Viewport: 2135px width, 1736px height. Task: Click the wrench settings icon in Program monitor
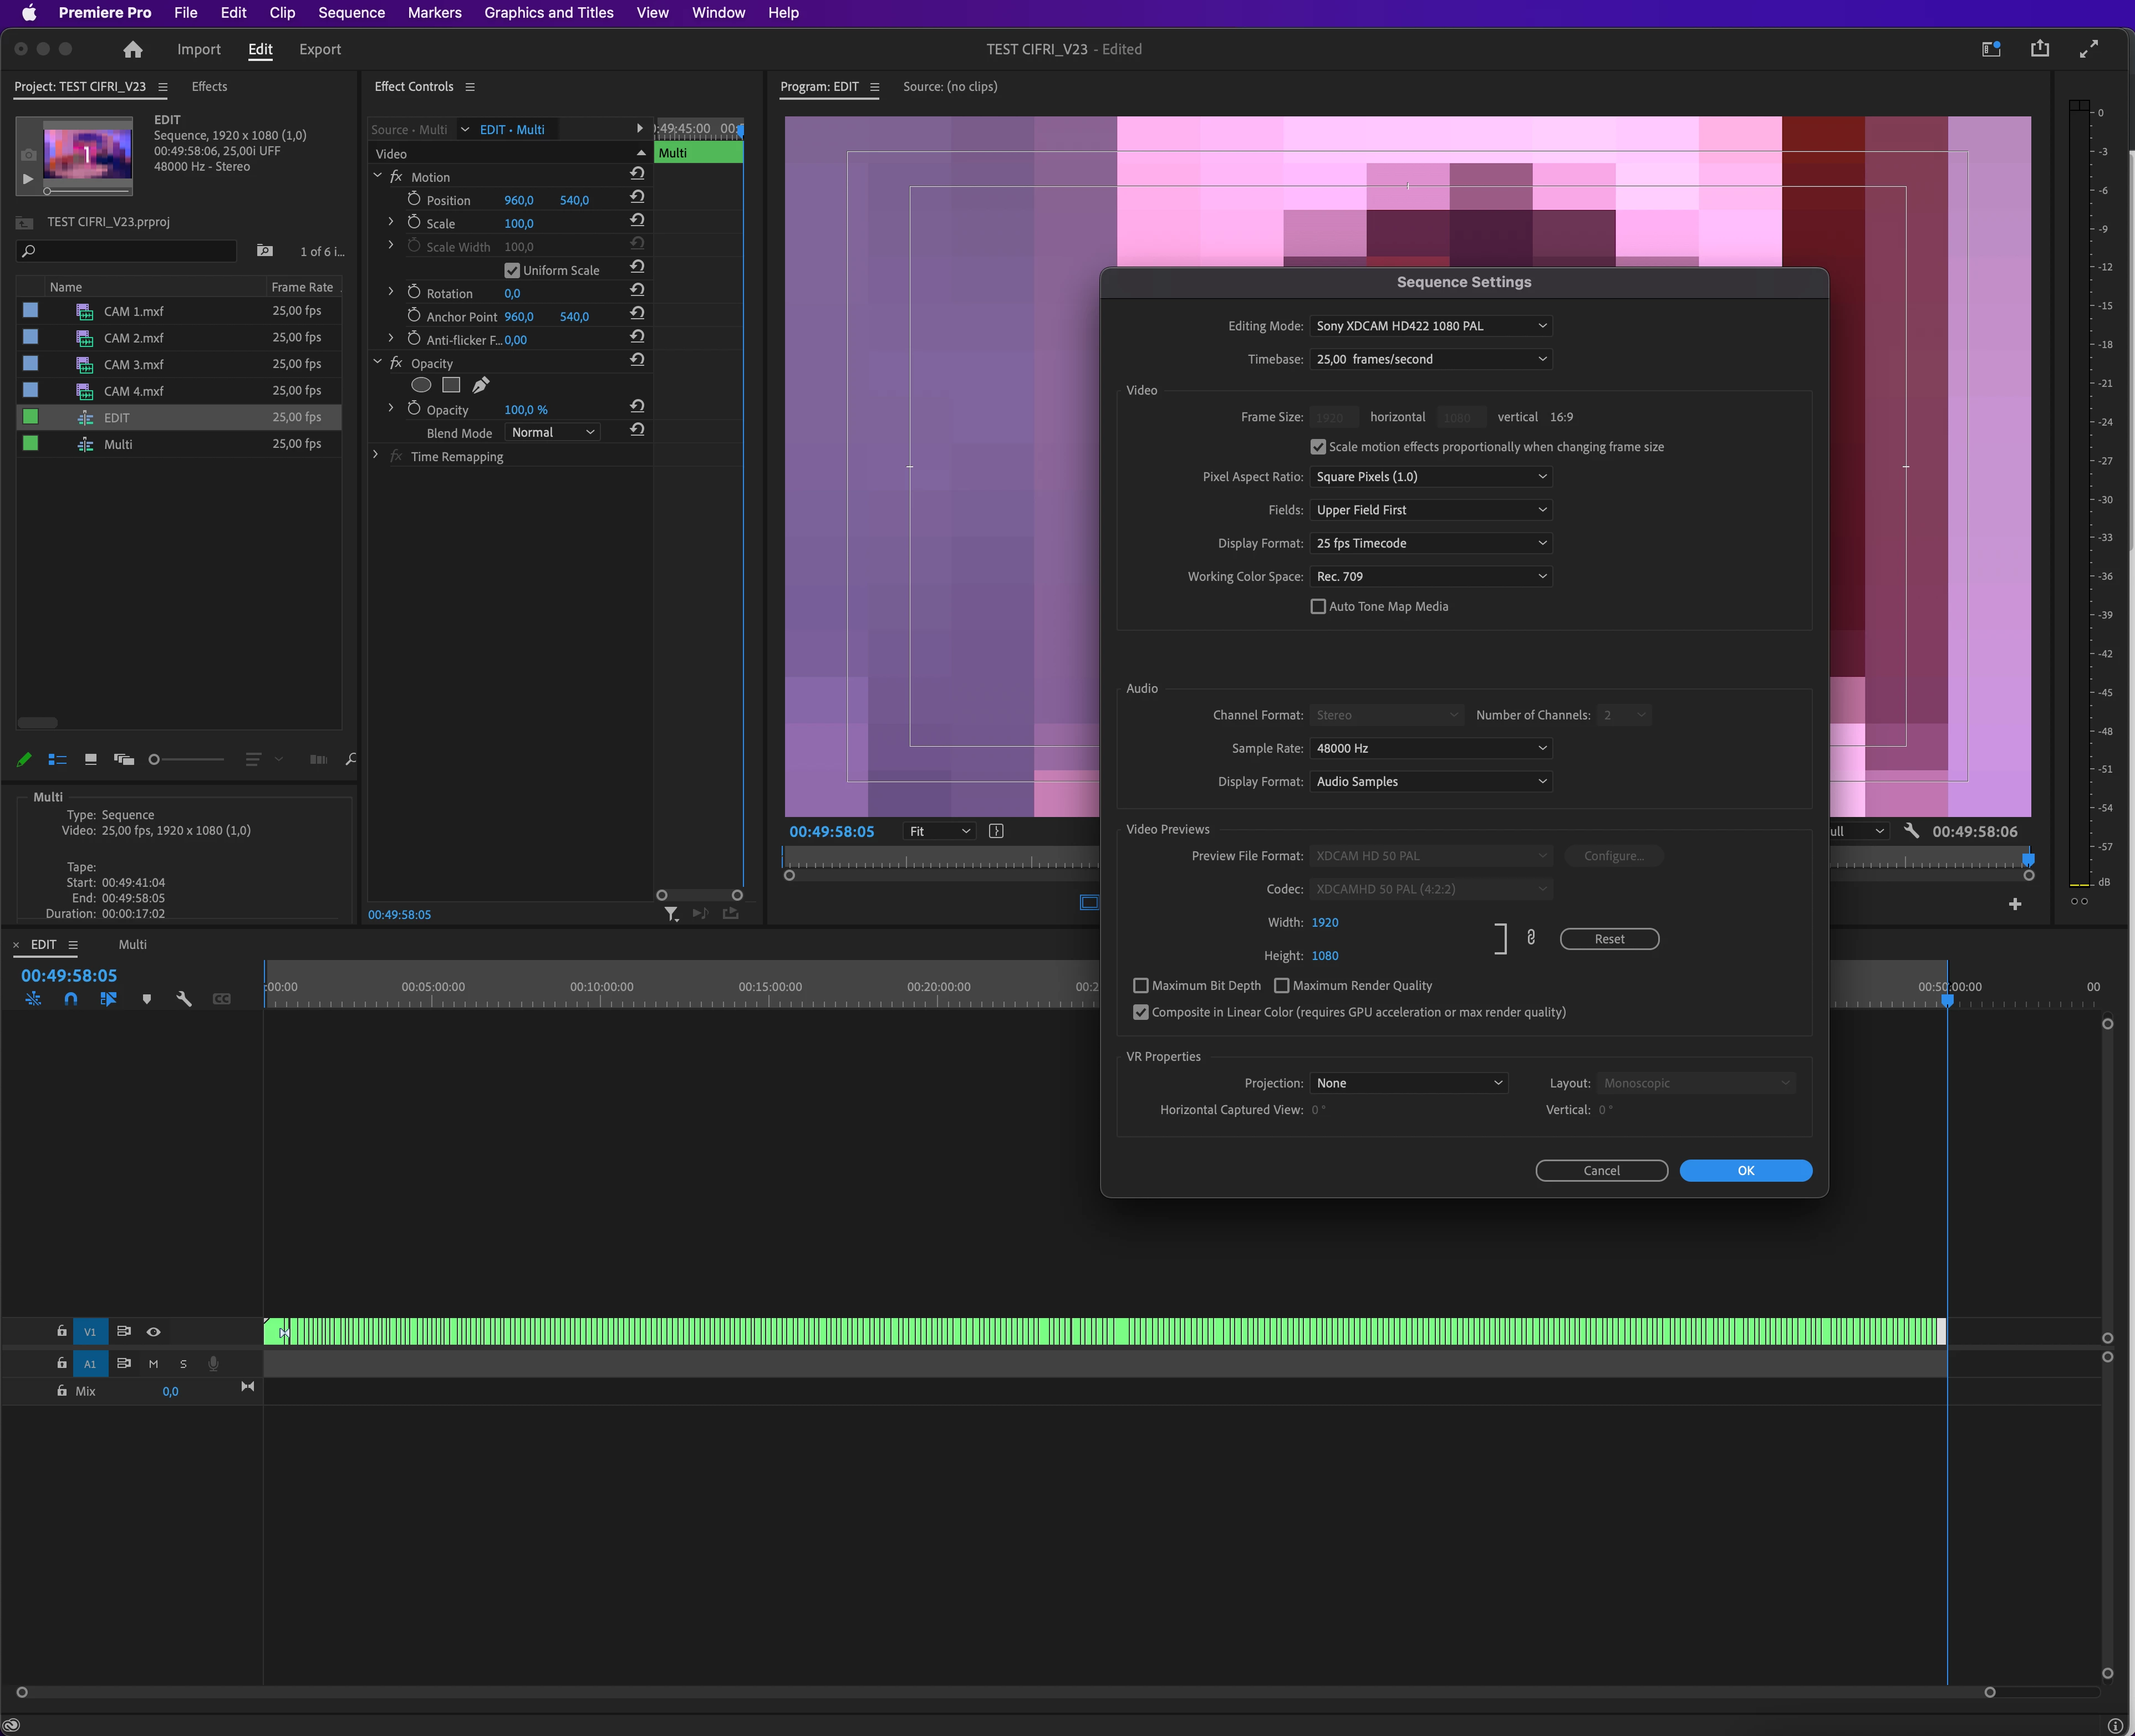(x=1911, y=831)
